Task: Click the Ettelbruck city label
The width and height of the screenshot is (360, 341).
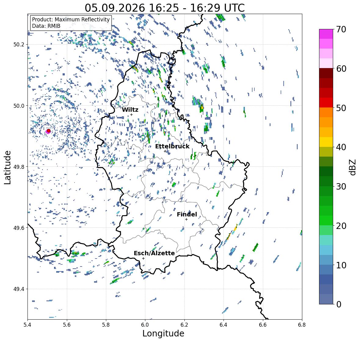Action: pos(172,146)
